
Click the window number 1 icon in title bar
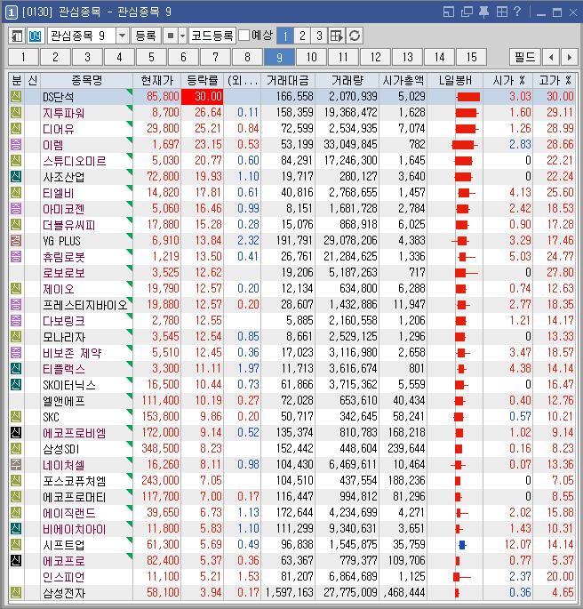coord(11,12)
